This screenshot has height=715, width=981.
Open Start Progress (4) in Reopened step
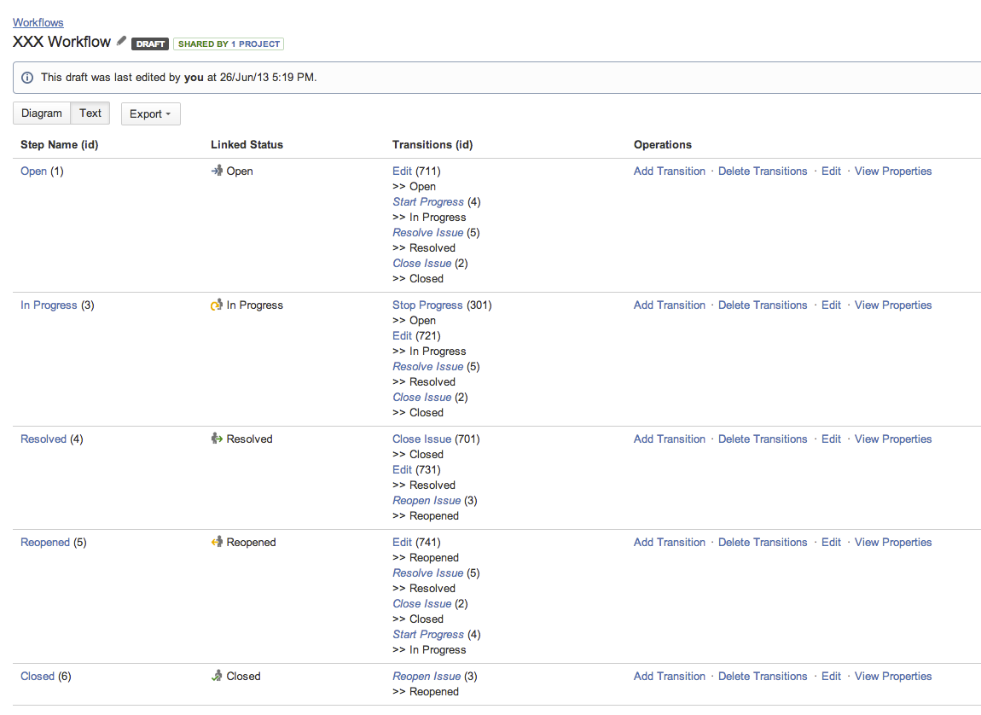click(x=428, y=634)
